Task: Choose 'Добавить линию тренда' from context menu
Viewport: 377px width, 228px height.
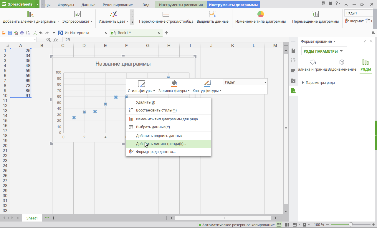Action: 161,144
